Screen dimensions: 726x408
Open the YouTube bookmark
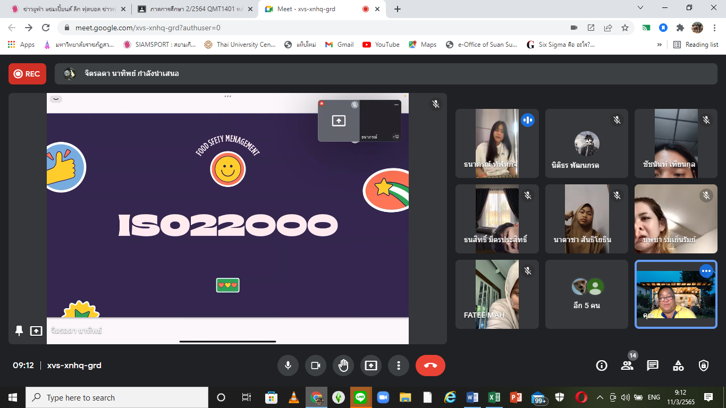381,45
